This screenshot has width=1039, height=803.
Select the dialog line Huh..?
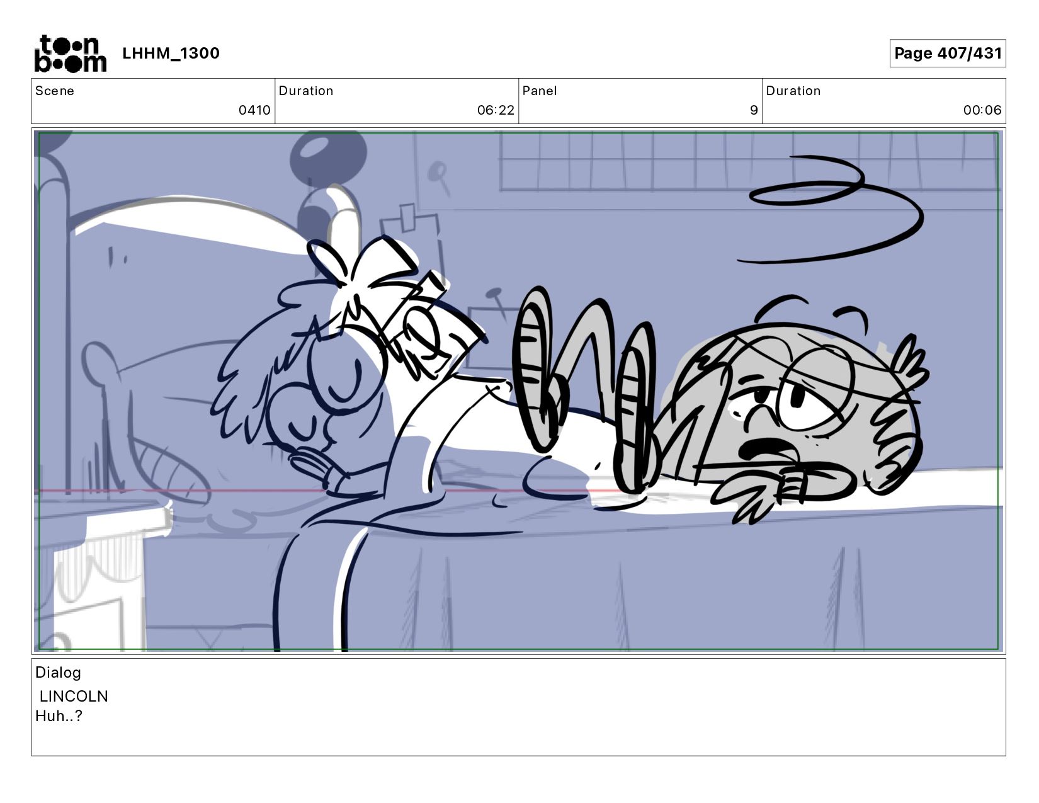click(59, 716)
